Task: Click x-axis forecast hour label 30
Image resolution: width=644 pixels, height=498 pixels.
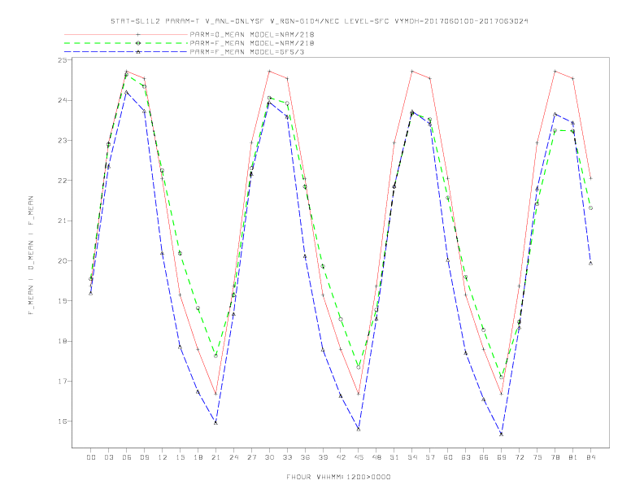Action: 269,457
